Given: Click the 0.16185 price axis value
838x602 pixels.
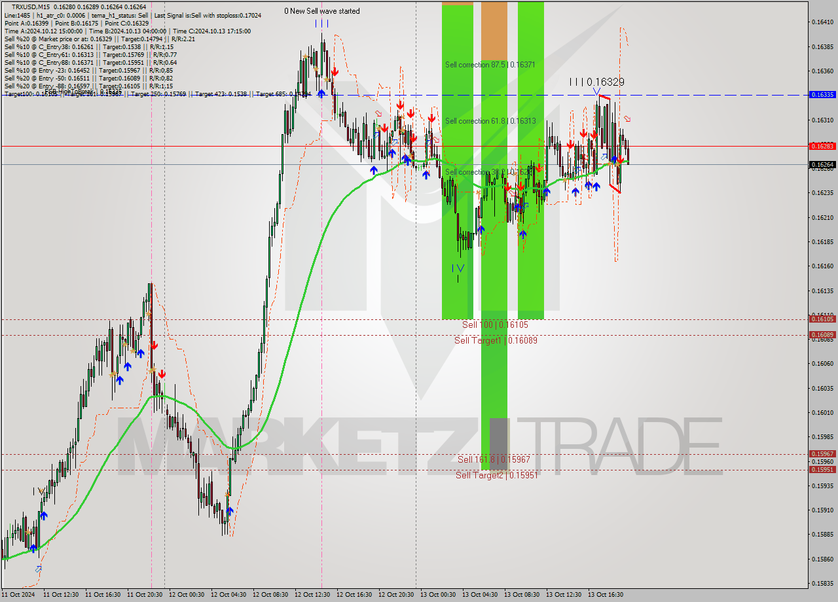Looking at the screenshot, I should click(822, 241).
